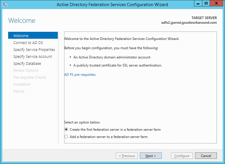The height and width of the screenshot is (164, 225).
Task: Click the Configure button
Action: pos(182,156)
